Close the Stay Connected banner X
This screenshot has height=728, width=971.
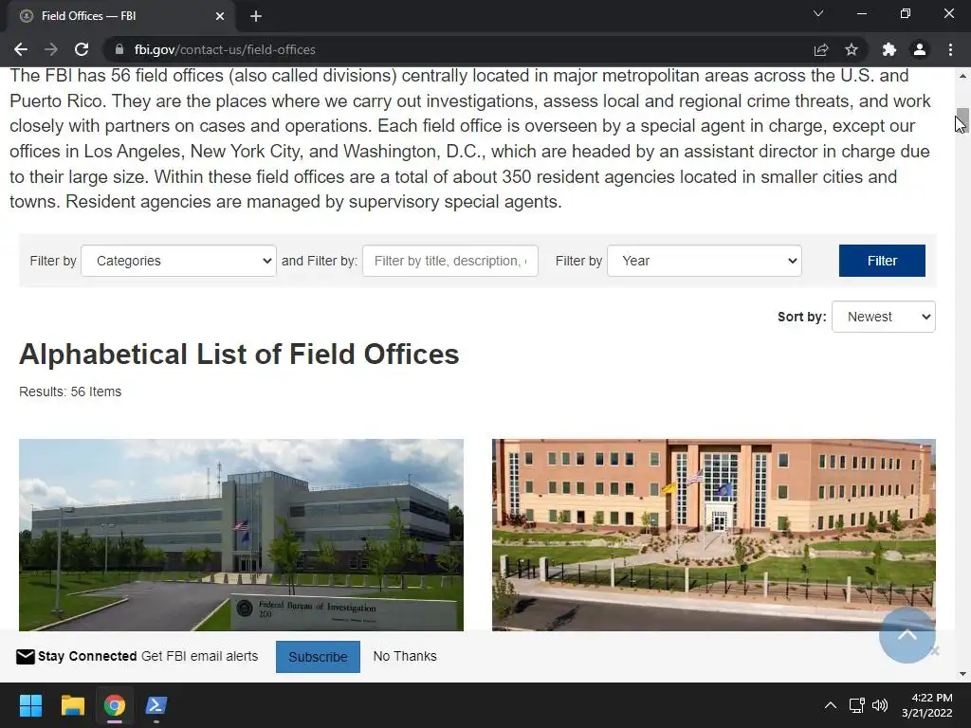(935, 650)
